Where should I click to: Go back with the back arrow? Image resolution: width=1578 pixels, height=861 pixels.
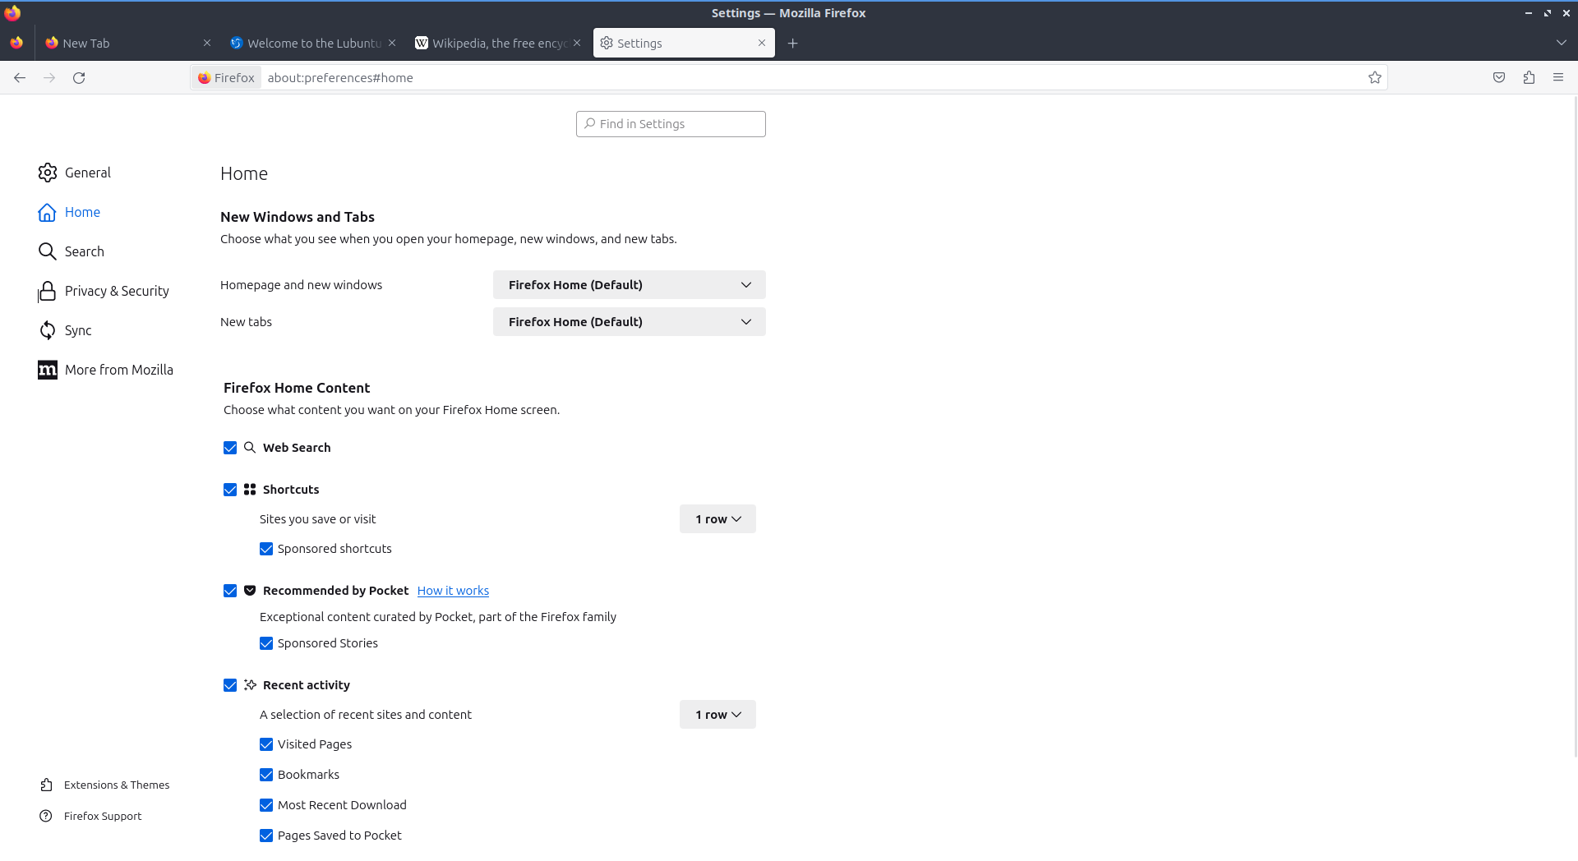20,77
